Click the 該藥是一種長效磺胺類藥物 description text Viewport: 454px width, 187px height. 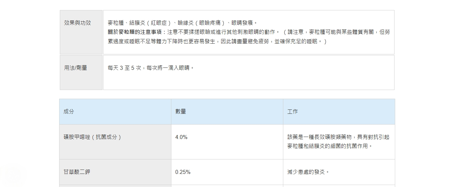click(319, 137)
